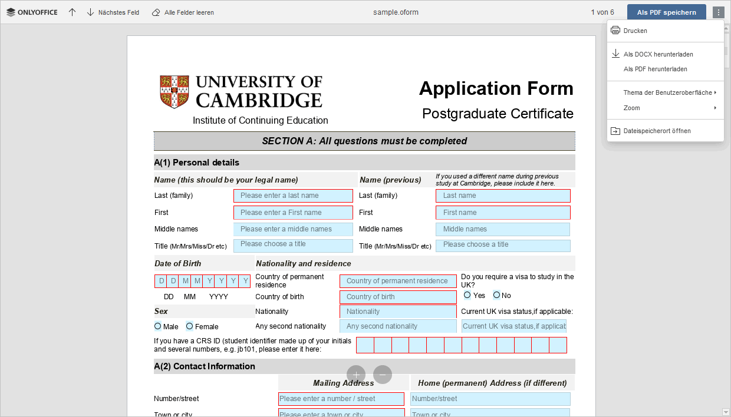The height and width of the screenshot is (417, 731).
Task: Click the scrollbar down arrow
Action: (726, 411)
